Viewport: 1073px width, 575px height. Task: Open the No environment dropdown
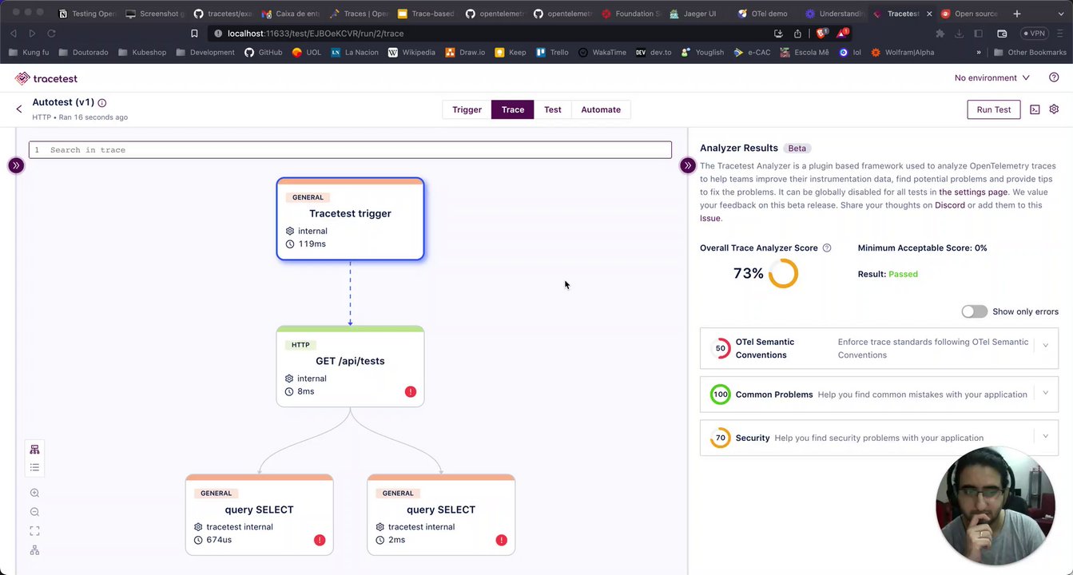click(x=992, y=77)
